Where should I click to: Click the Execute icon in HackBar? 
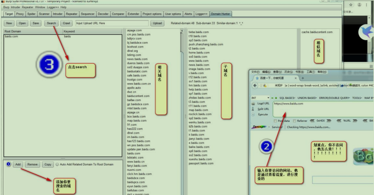point(253,114)
